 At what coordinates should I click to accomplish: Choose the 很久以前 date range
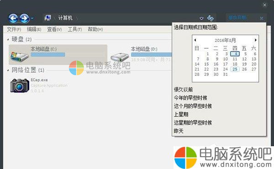(x=183, y=90)
